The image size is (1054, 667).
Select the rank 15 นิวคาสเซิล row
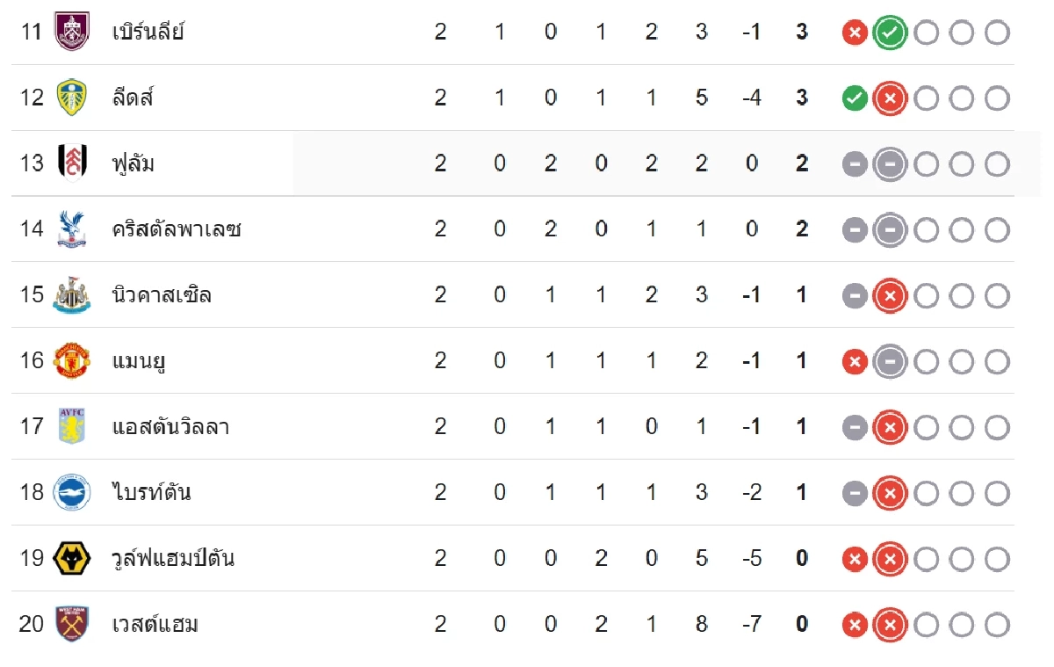click(x=513, y=294)
